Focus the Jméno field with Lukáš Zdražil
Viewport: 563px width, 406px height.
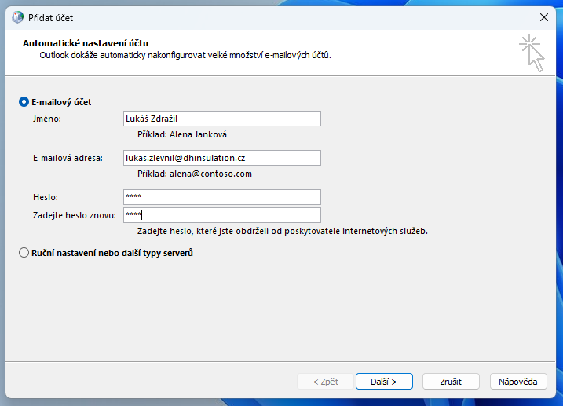point(222,119)
